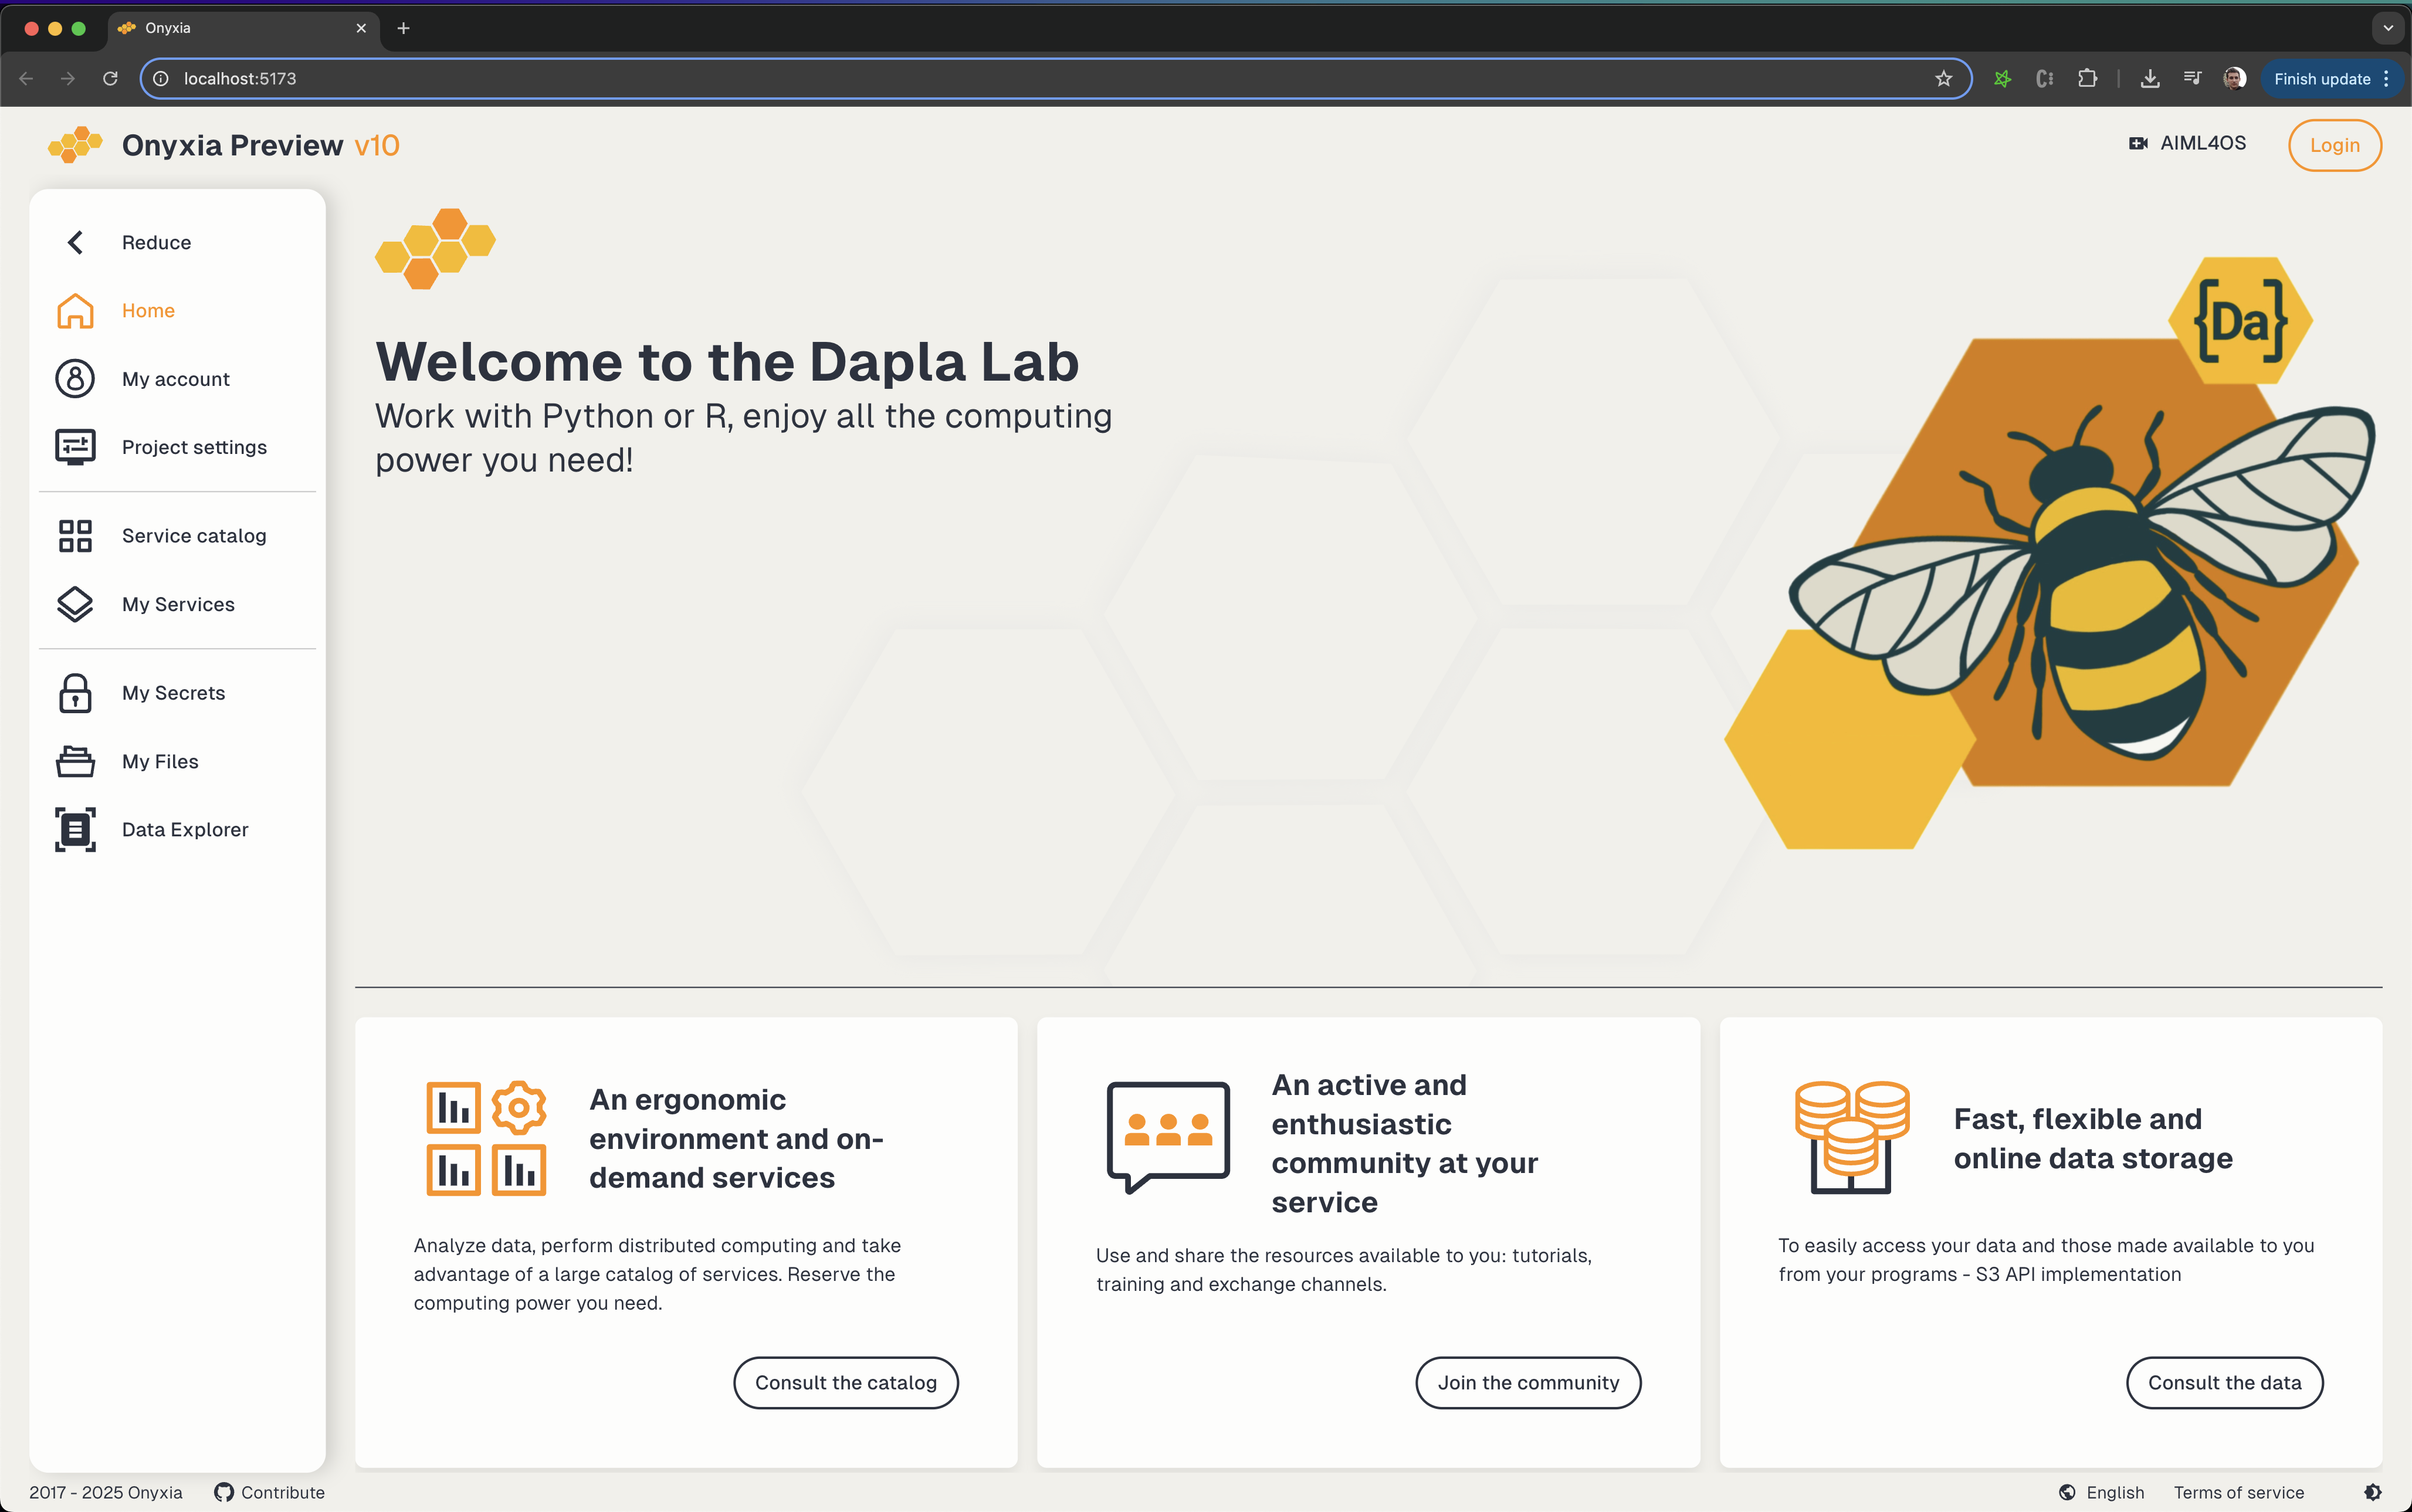This screenshot has width=2412, height=1512.
Task: Open My account icon in sidebar
Action: point(75,379)
